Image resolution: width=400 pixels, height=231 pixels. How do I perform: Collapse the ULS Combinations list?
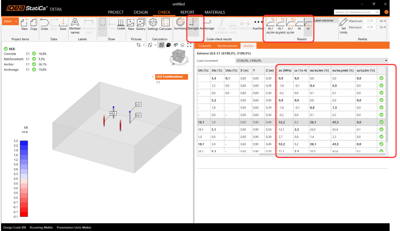tap(153, 77)
